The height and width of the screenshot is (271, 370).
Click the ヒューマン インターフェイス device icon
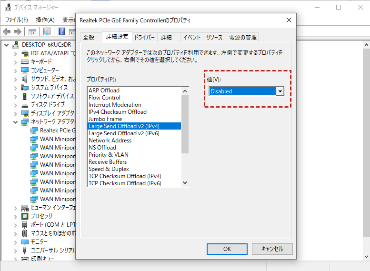[25, 208]
